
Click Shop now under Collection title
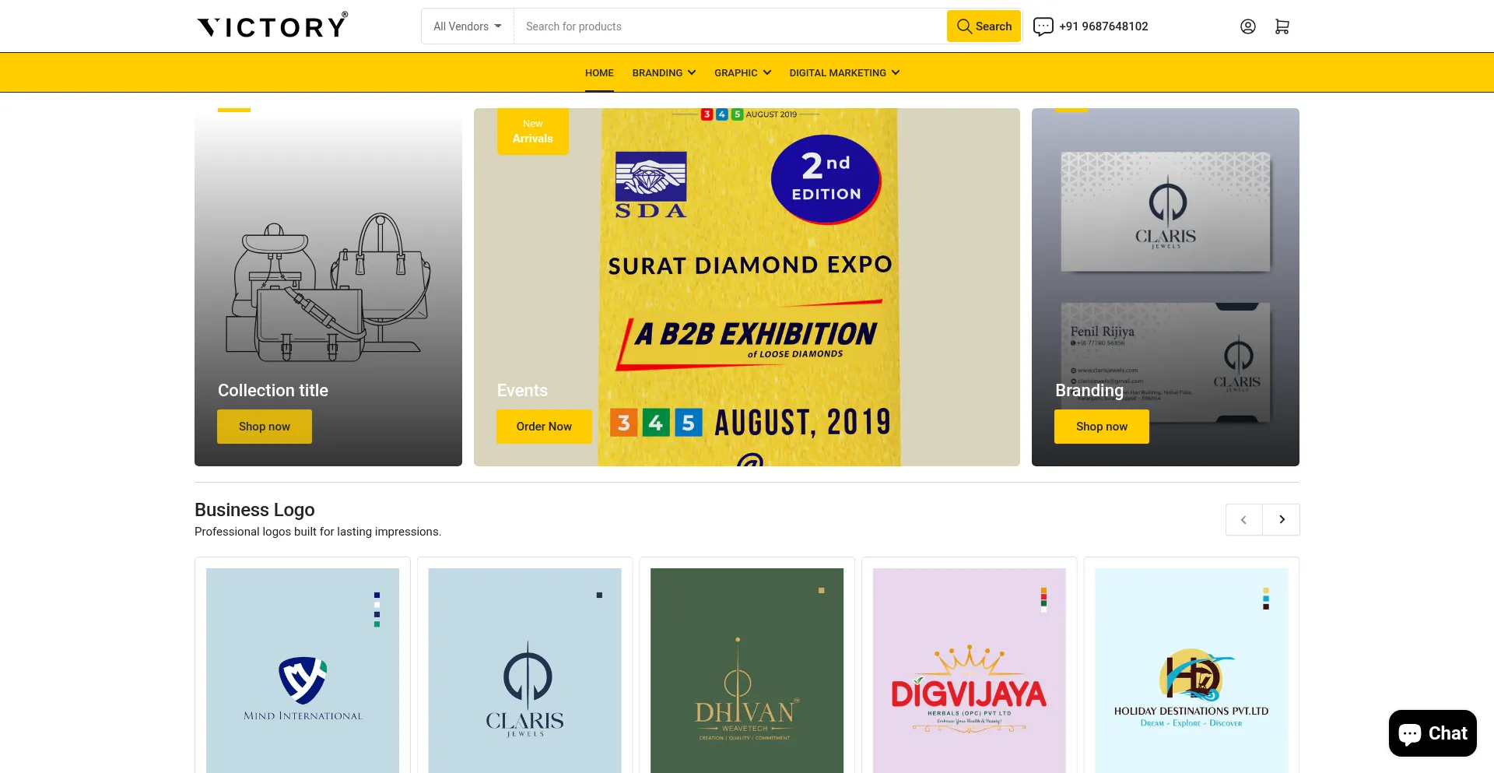click(x=265, y=427)
